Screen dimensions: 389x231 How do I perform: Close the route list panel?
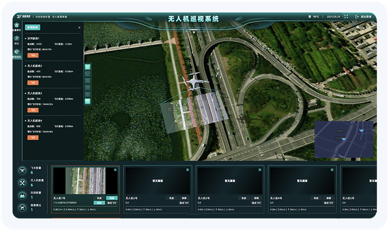[x=79, y=28]
